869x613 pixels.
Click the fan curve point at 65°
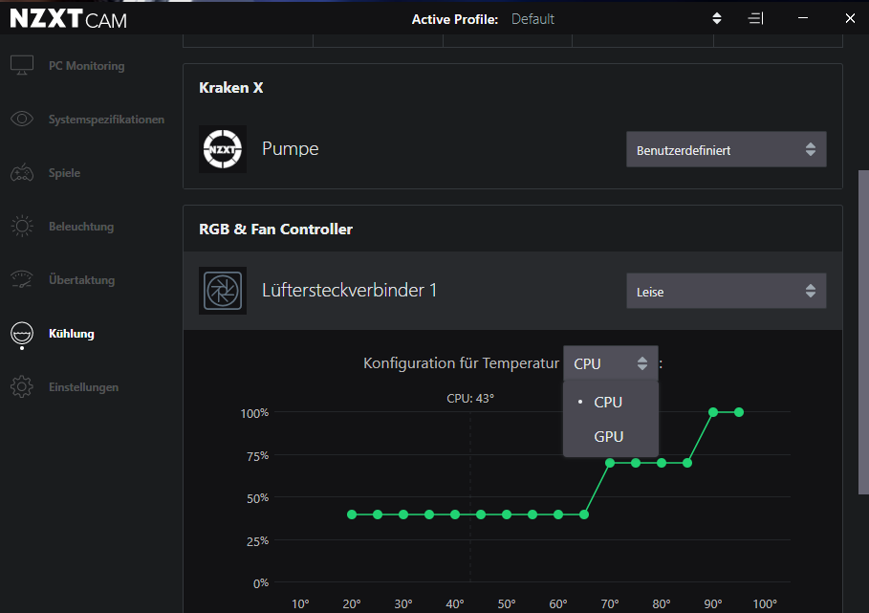(584, 514)
